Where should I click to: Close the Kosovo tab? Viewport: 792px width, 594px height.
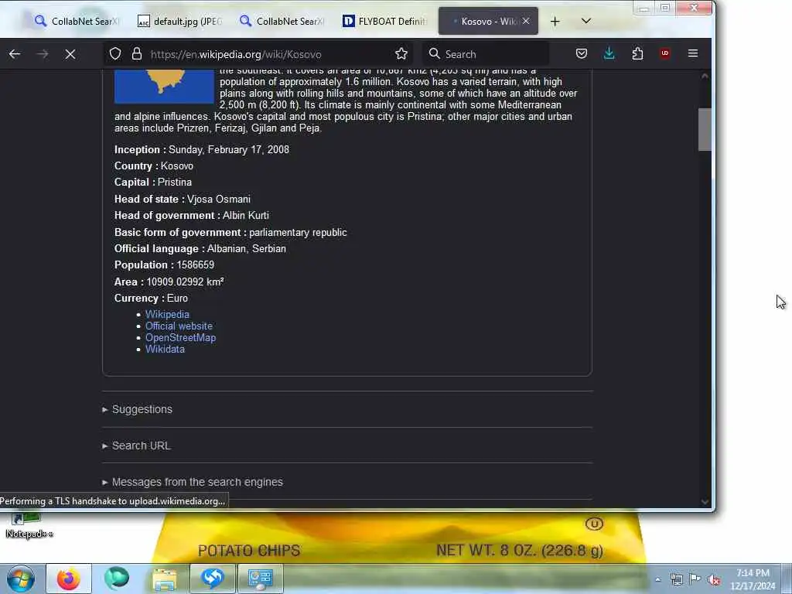pos(526,21)
